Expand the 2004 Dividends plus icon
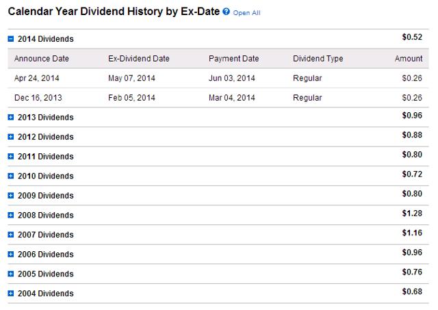 coord(11,294)
